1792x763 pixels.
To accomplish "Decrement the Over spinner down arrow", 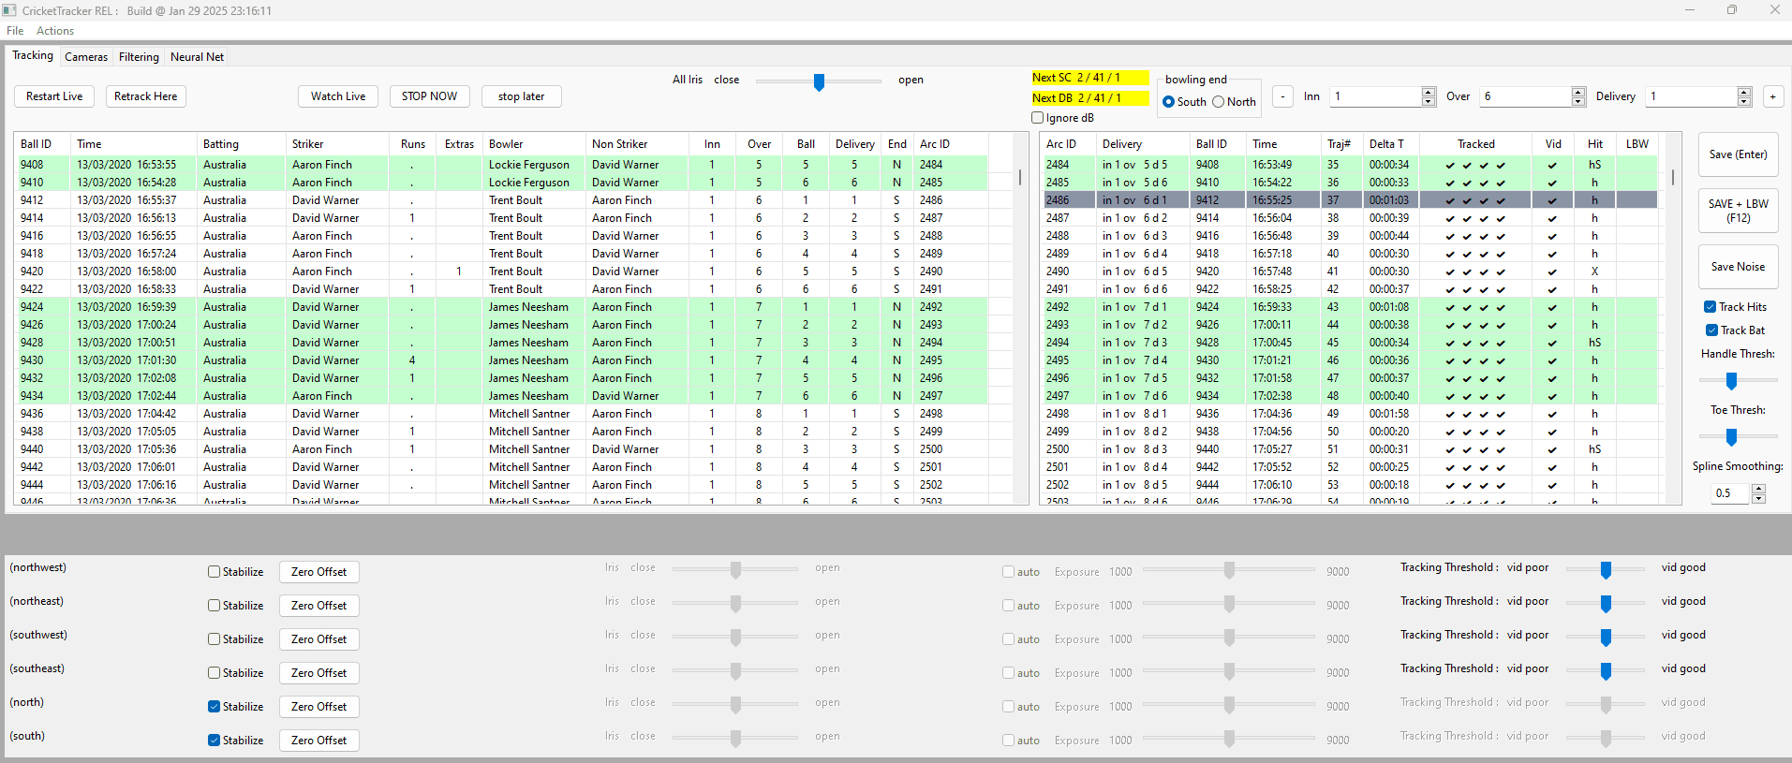I will 1578,101.
